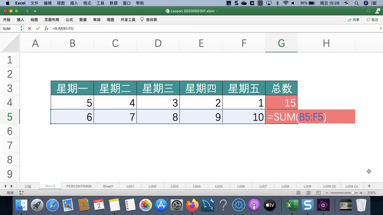The height and width of the screenshot is (215, 383).
Task: Zoom out with the minus icon
Action: click(326, 193)
